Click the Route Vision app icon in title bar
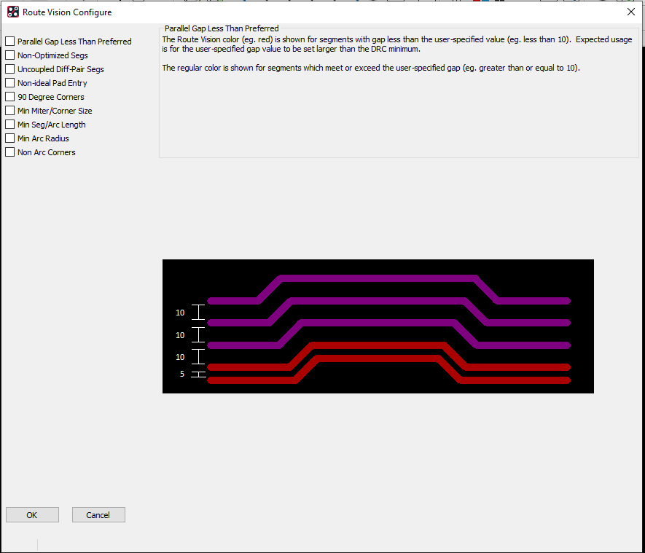This screenshot has width=645, height=553. coord(12,12)
